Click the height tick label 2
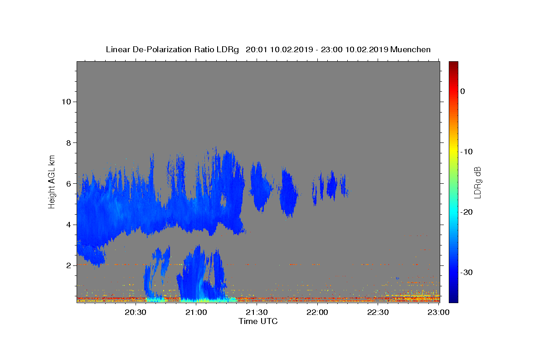544x363 pixels. tap(68, 265)
